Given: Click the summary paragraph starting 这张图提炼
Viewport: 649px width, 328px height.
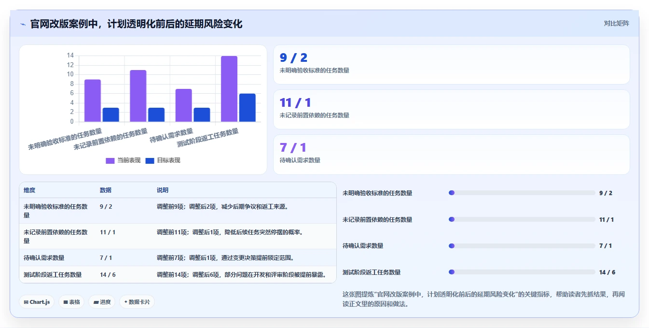Looking at the screenshot, I should [x=484, y=299].
